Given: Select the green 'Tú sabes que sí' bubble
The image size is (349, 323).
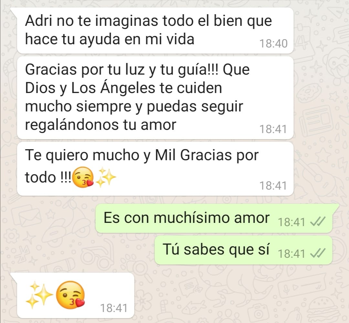Looking at the screenshot, I should pyautogui.click(x=243, y=250).
